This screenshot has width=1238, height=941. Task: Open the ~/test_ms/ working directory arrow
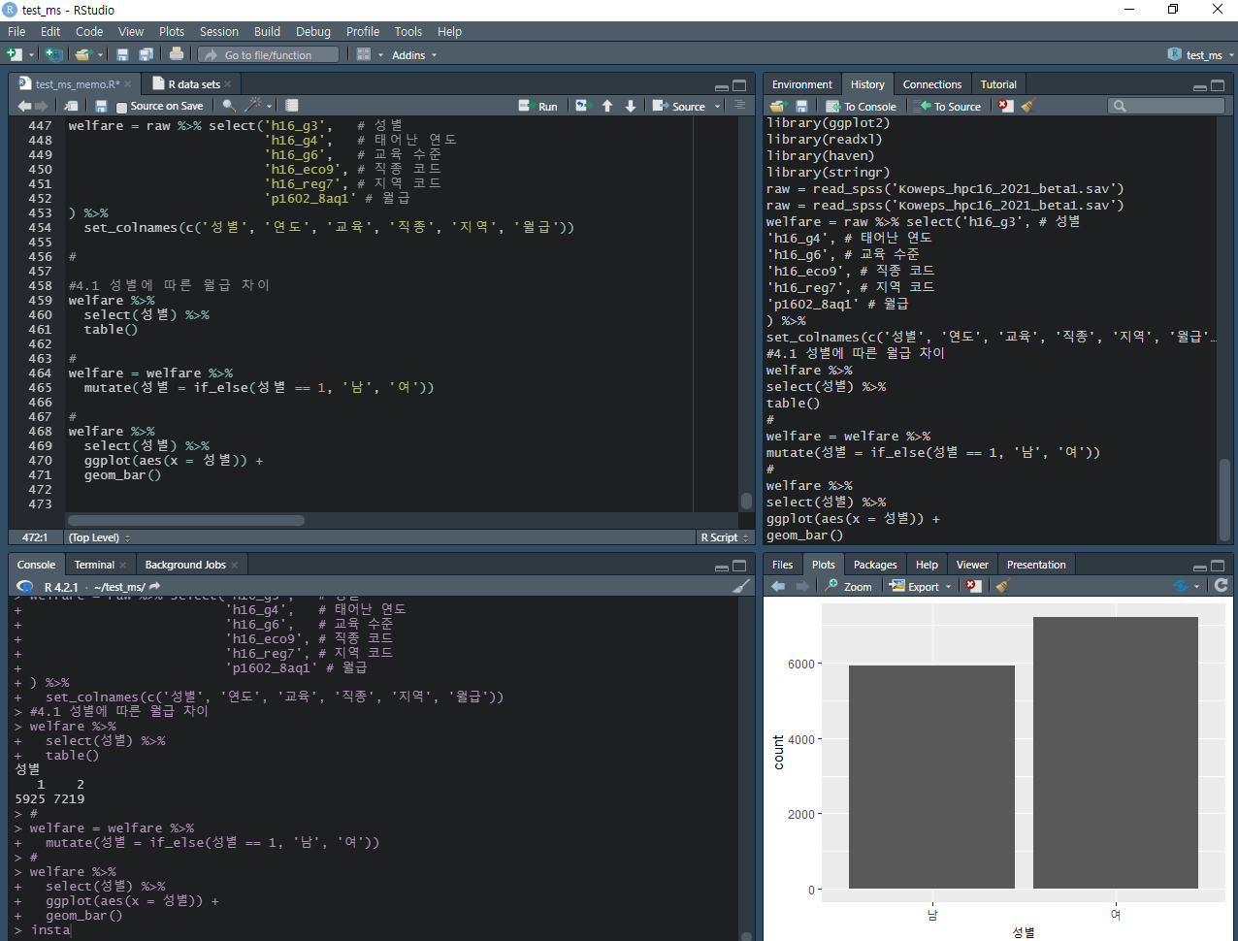(154, 587)
